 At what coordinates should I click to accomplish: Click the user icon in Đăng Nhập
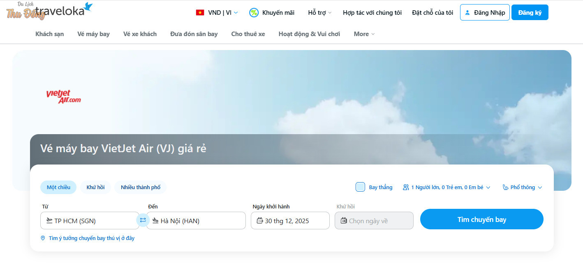pyautogui.click(x=467, y=13)
